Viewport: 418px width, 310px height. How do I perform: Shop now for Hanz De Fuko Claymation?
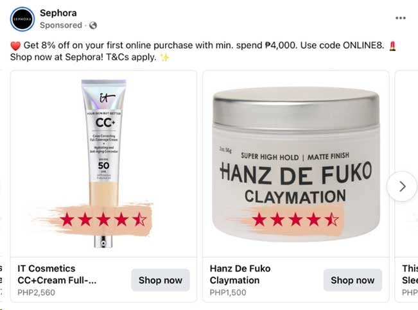(353, 280)
